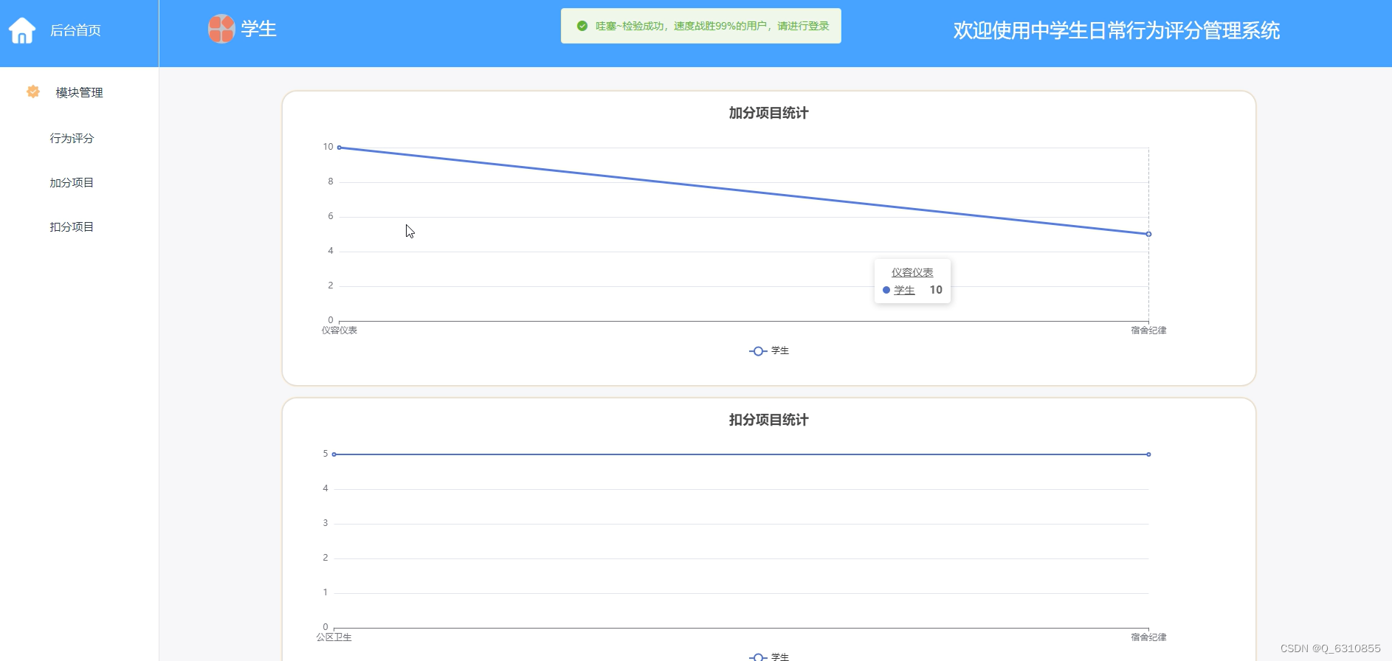Screen dimensions: 1392x661
Task: Click the 学生 user avatar icon
Action: [x=221, y=29]
